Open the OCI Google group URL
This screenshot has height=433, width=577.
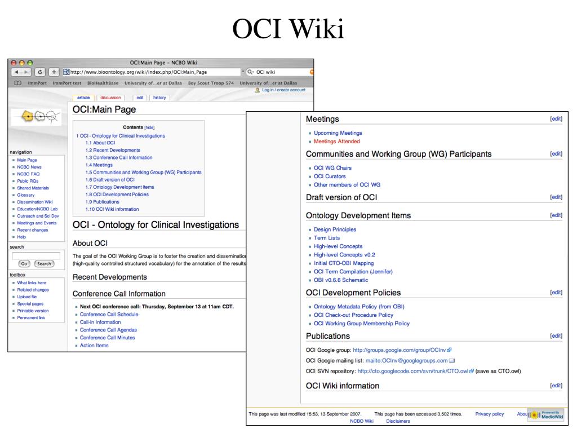pos(400,350)
